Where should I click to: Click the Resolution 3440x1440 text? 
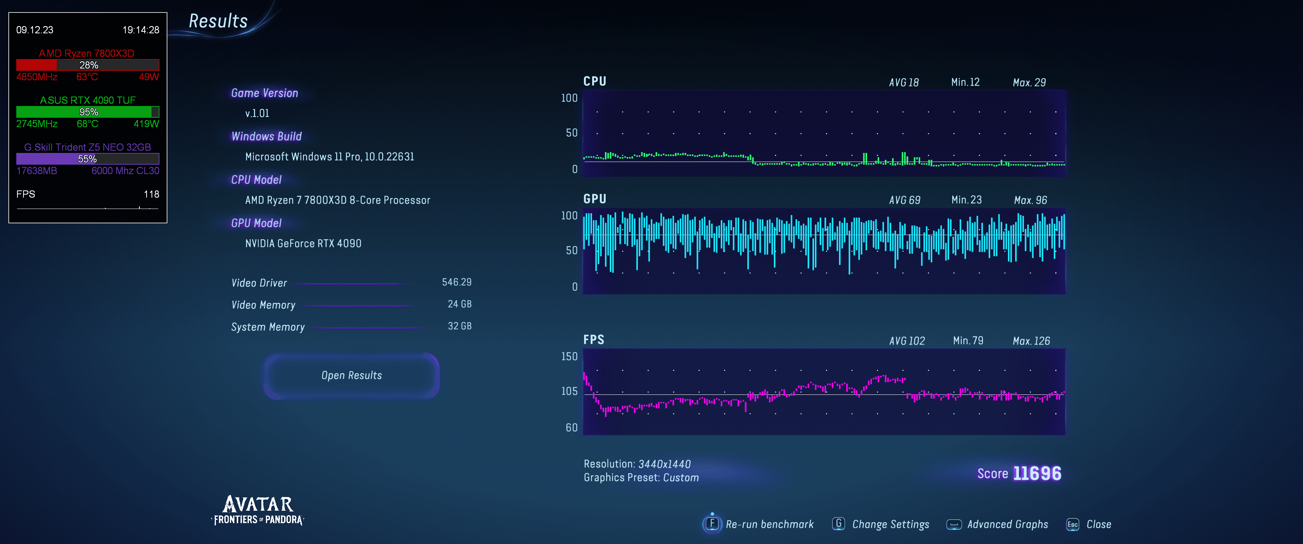[x=637, y=464]
